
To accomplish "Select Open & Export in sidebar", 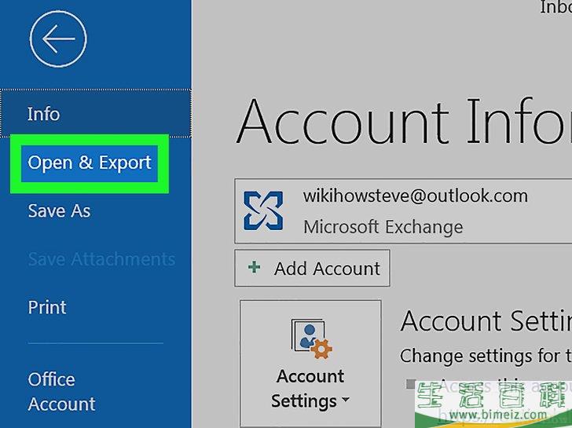I will [90, 163].
